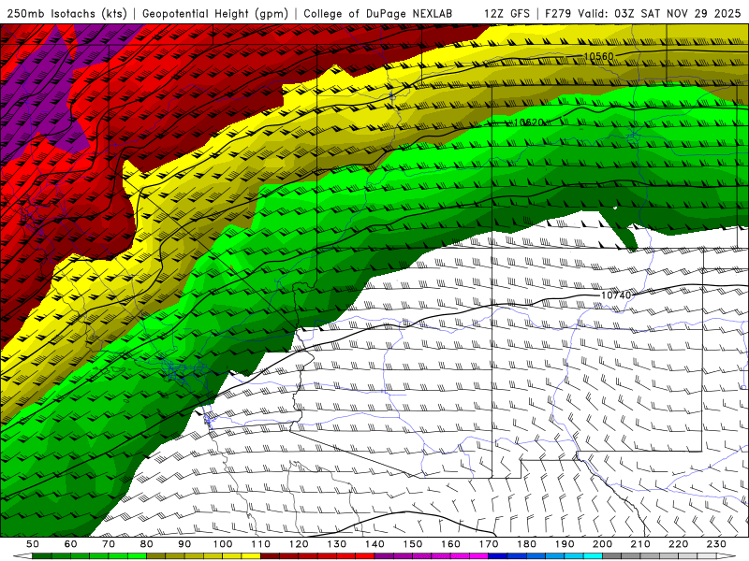Viewport: 749px width, 561px height.
Task: Click the 60 value on the color scale
Action: pos(71,544)
